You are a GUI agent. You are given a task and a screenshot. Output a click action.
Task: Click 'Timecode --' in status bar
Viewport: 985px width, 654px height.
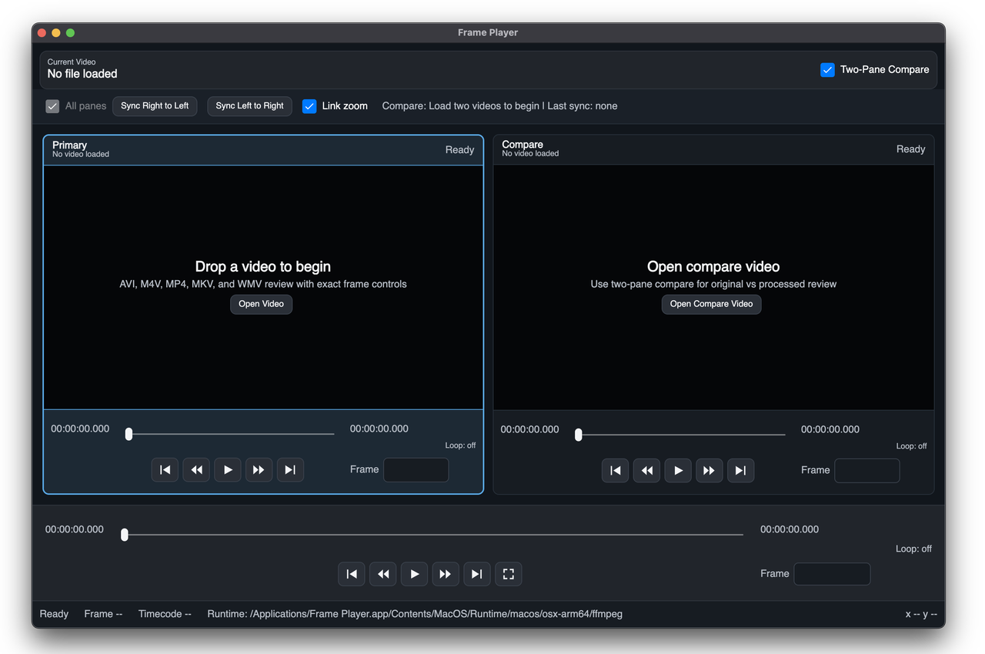165,614
